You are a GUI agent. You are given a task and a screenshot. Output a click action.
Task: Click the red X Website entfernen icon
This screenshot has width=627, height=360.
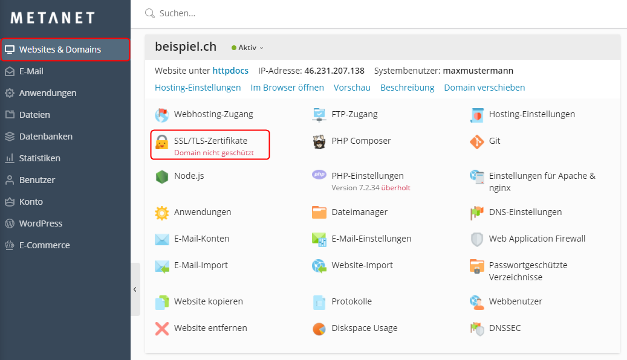coord(161,328)
